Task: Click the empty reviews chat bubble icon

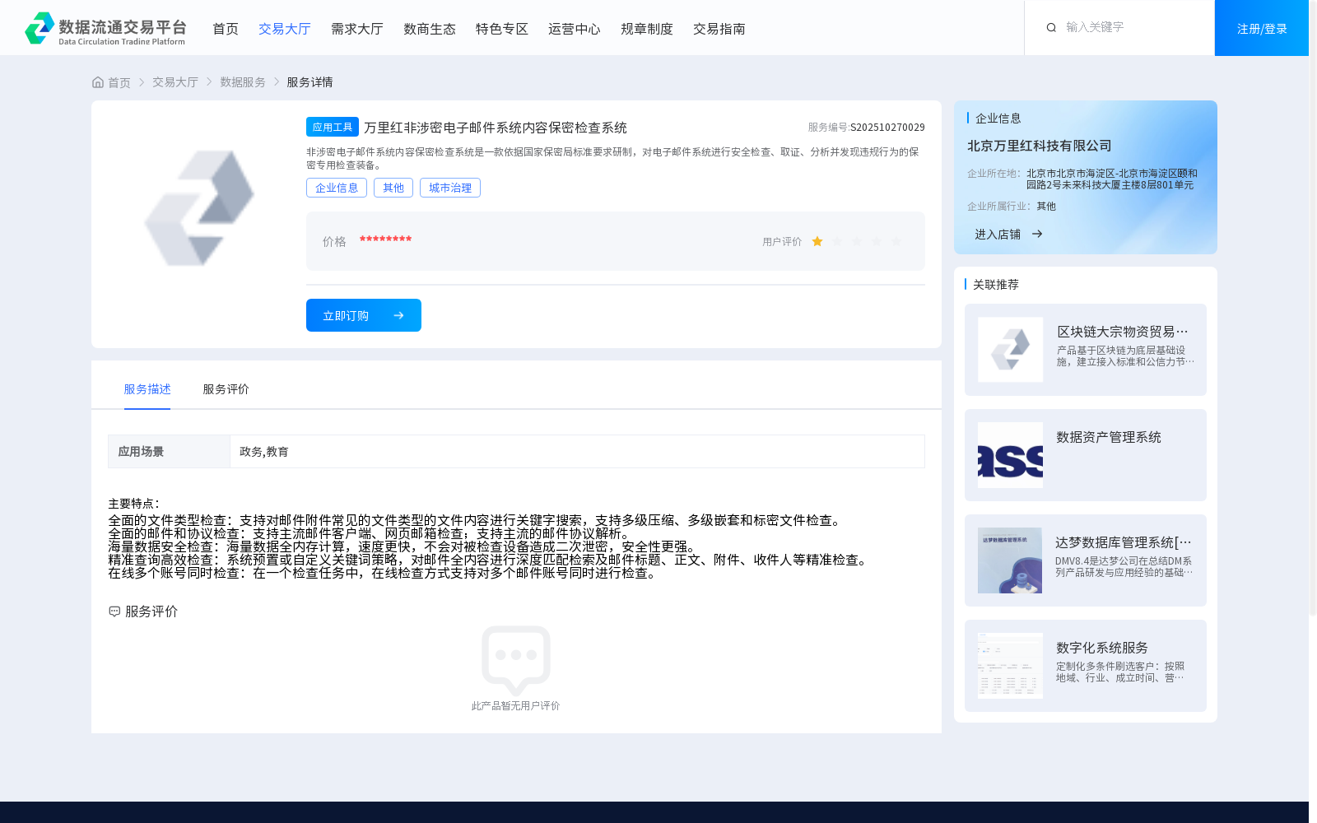Action: (516, 660)
